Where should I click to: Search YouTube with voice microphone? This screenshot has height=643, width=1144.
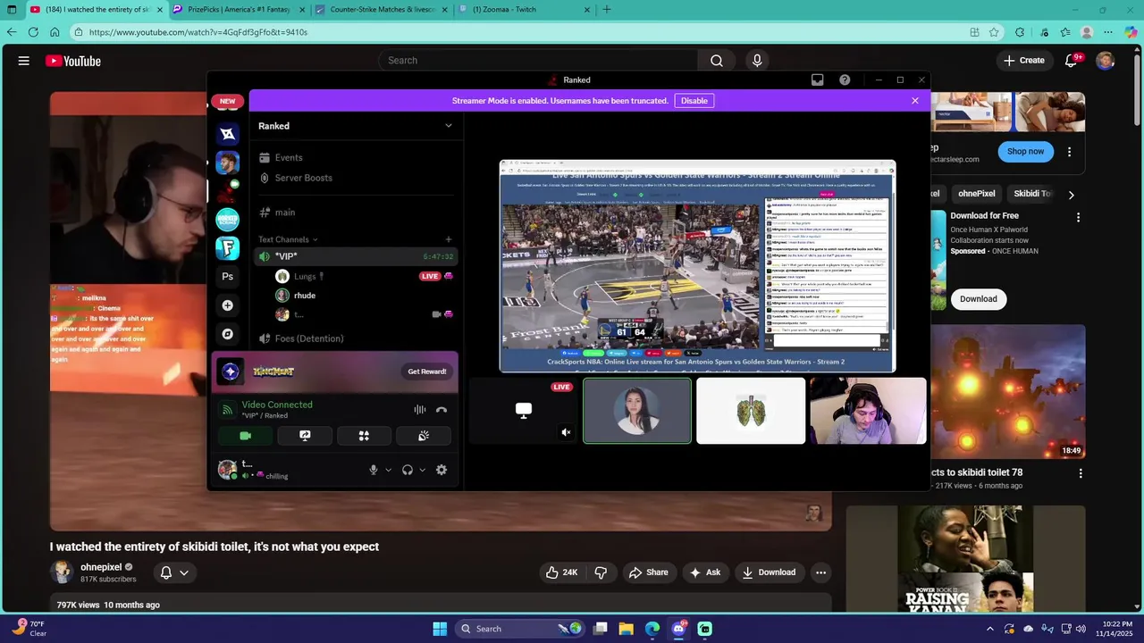click(x=757, y=61)
